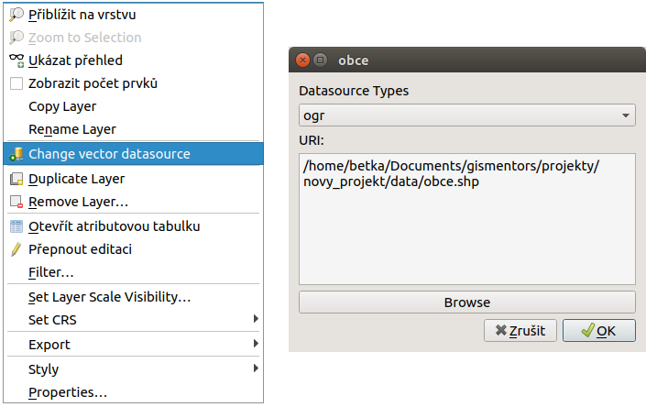Expand the Export submenu arrow
Viewport: 646px width, 407px height.
tap(256, 344)
